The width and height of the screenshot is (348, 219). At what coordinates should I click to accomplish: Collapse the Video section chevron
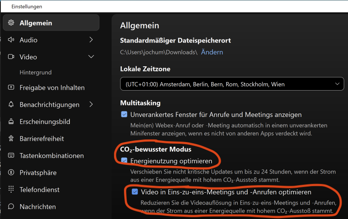[91, 57]
